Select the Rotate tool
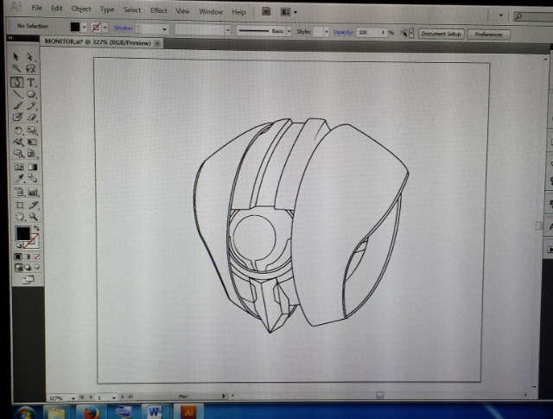This screenshot has height=419, width=553. [18, 130]
